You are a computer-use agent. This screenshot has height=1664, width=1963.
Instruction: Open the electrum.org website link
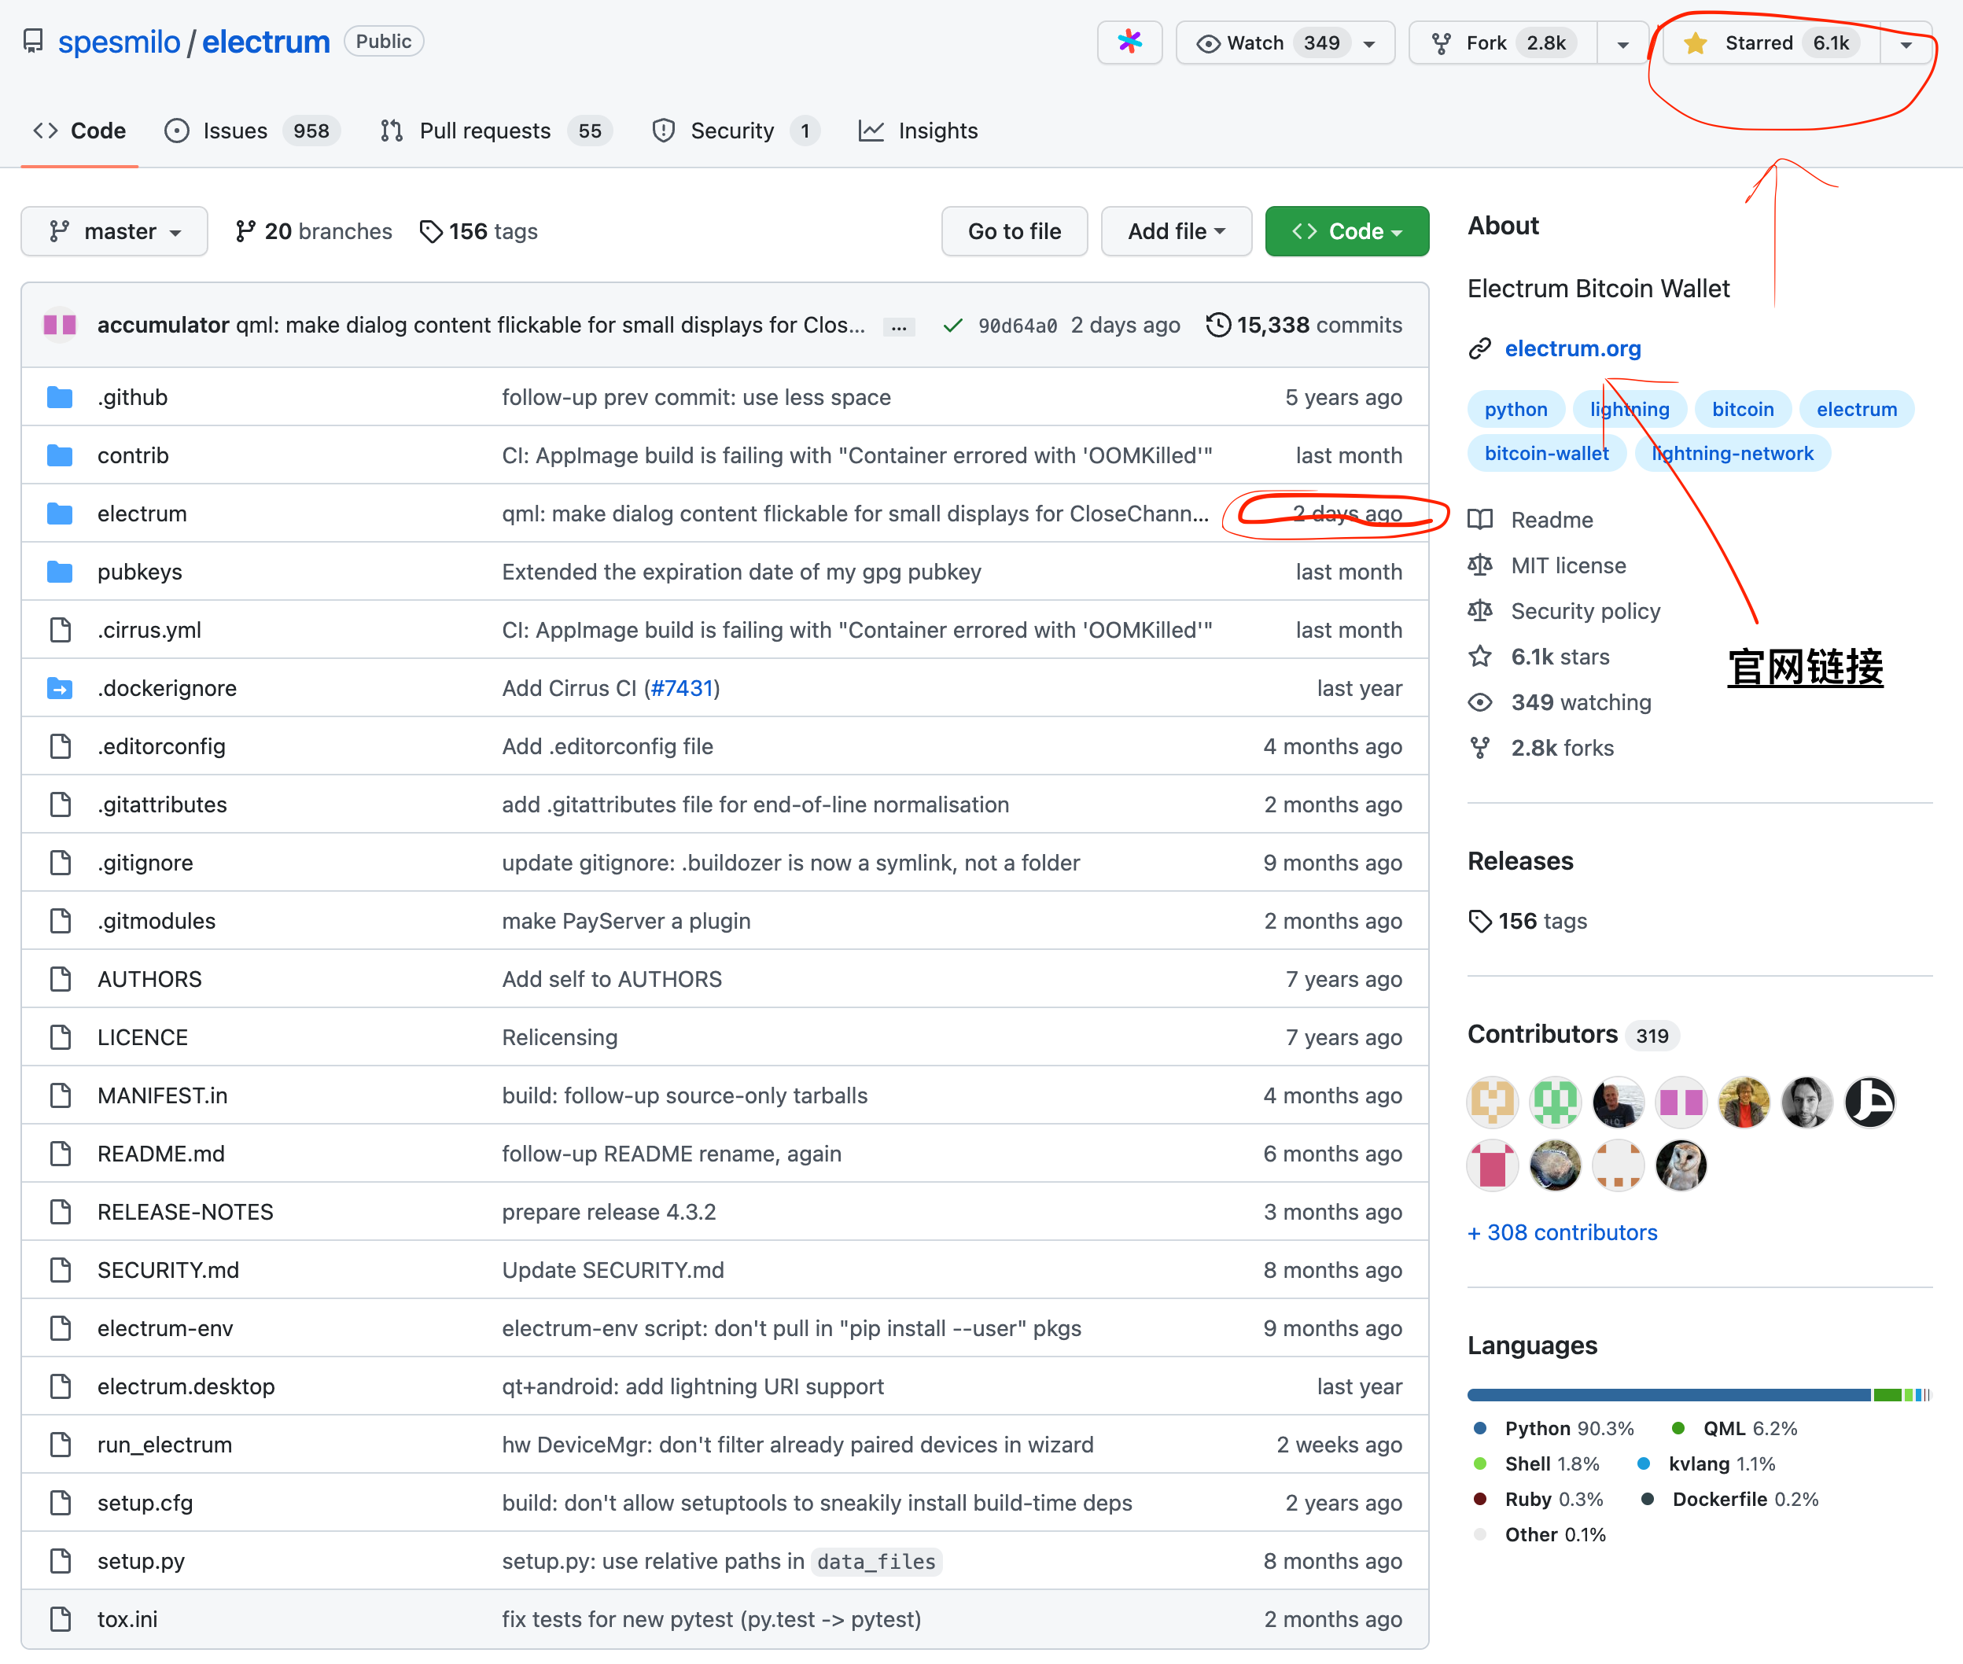(1571, 349)
